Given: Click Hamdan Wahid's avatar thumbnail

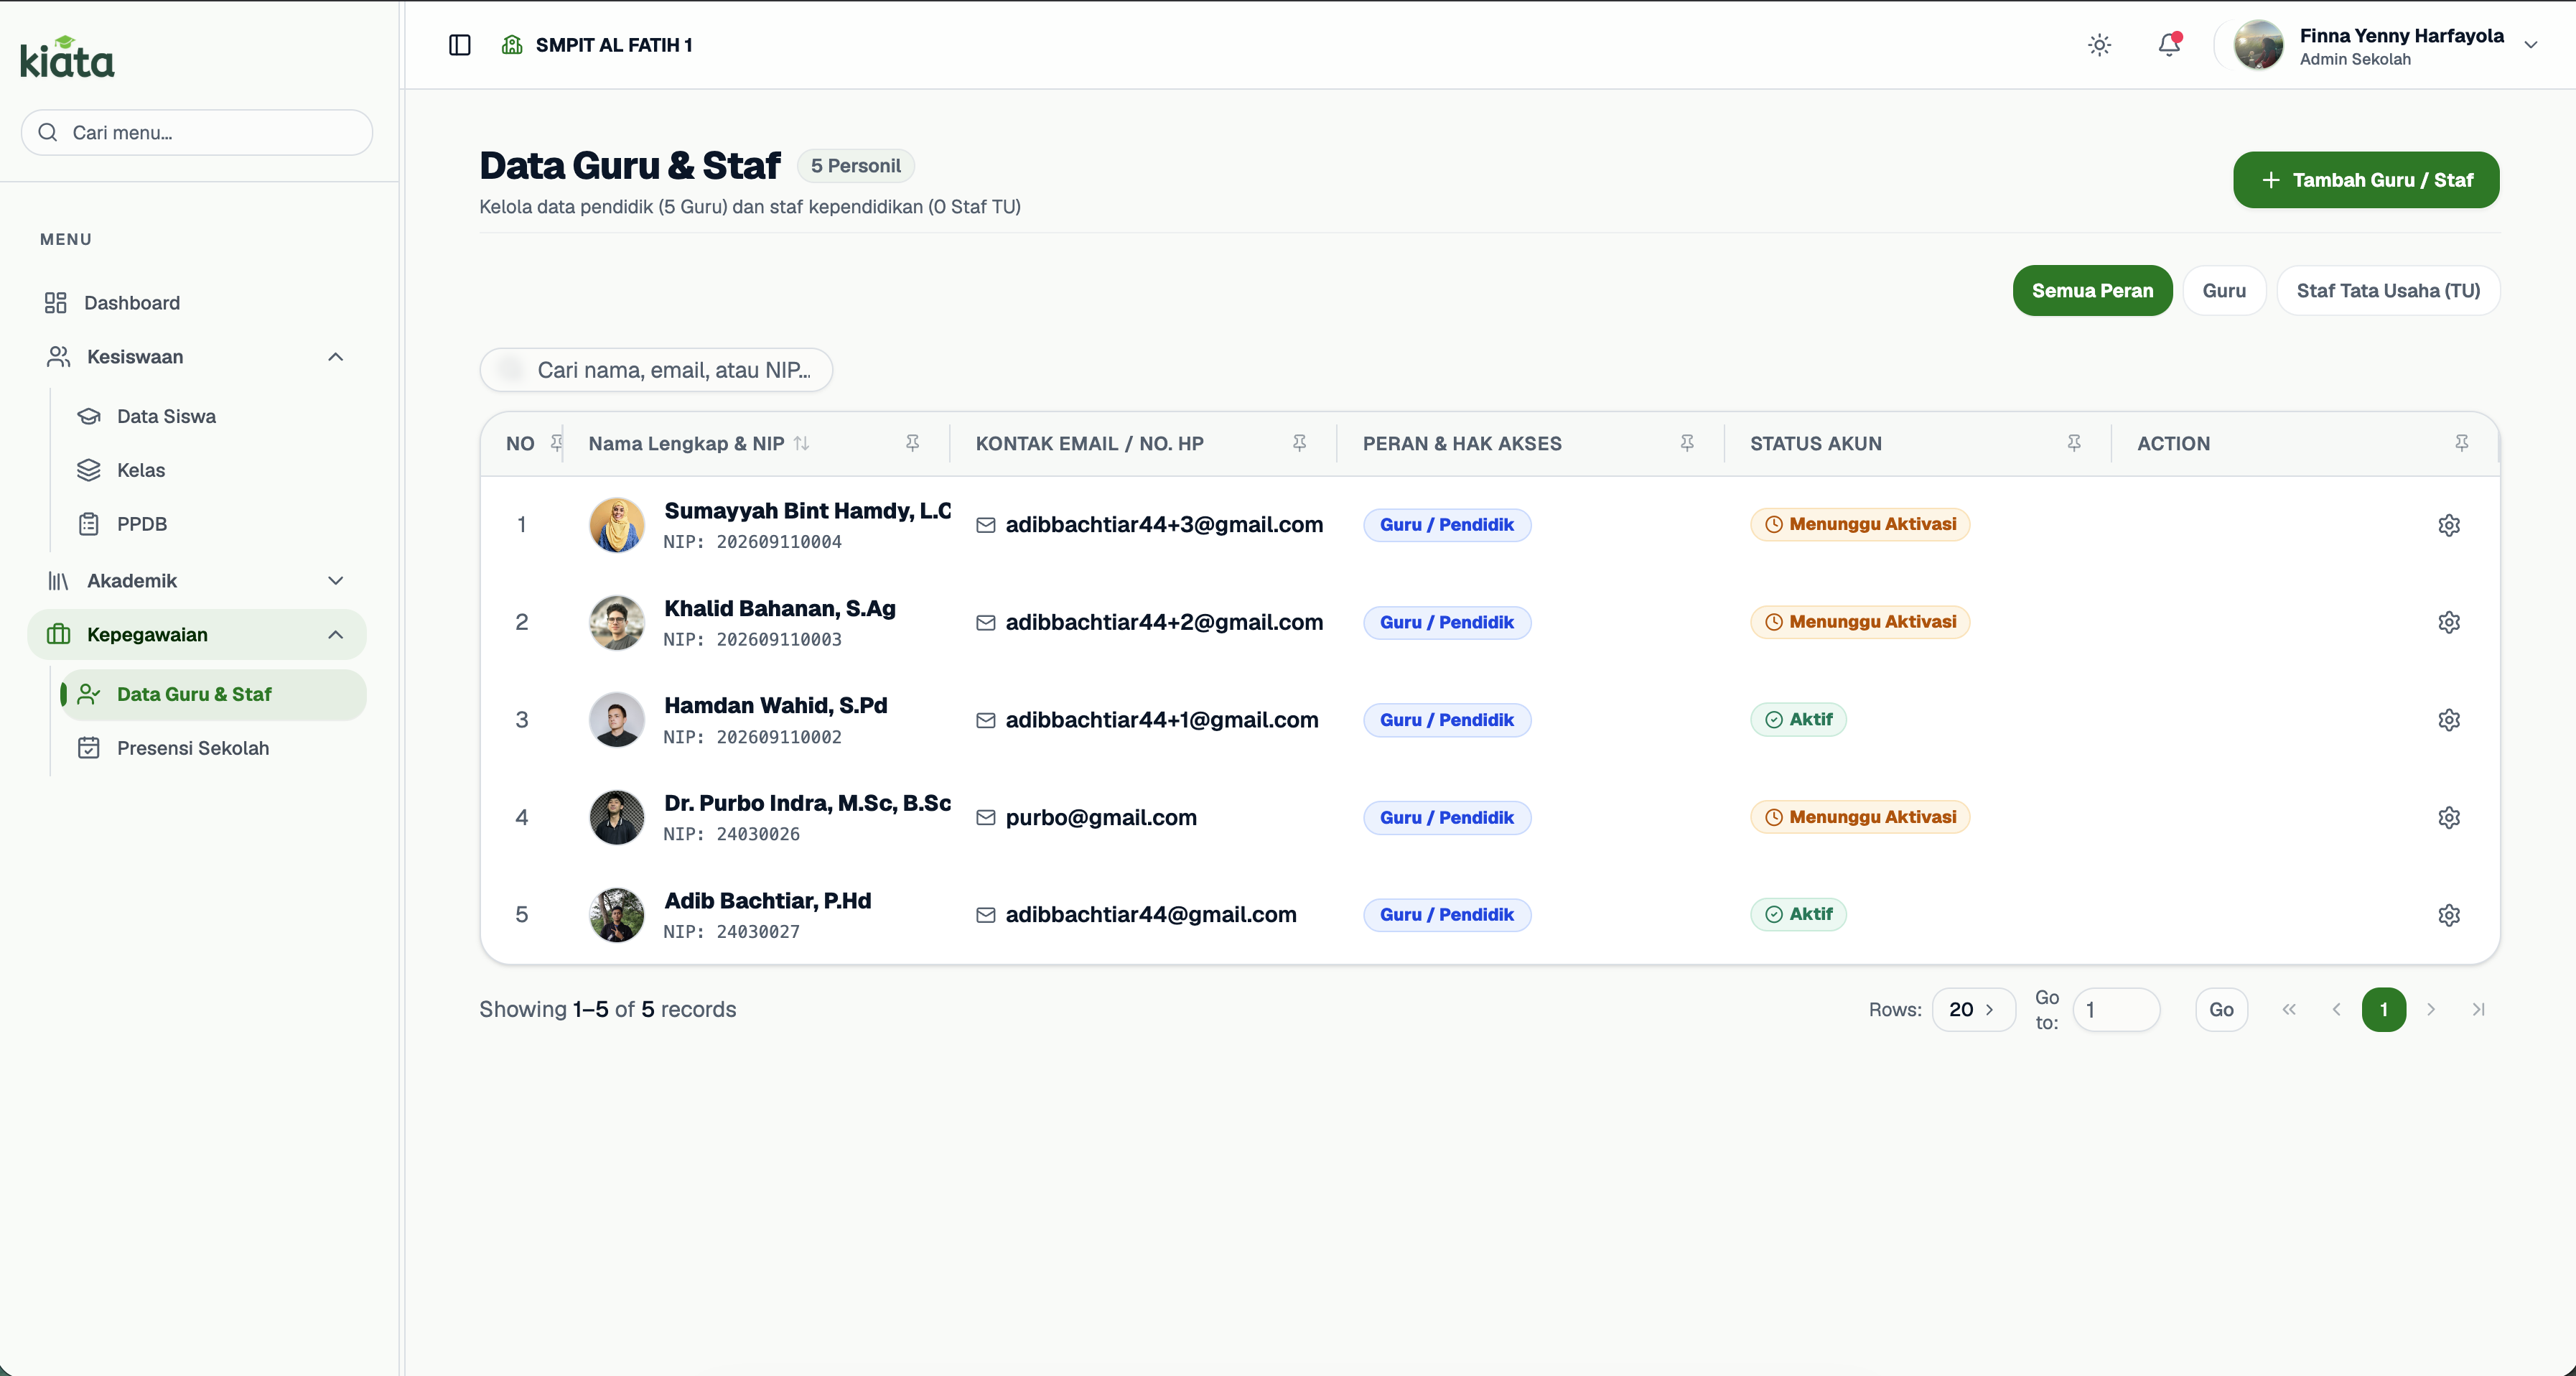Looking at the screenshot, I should click(x=616, y=720).
